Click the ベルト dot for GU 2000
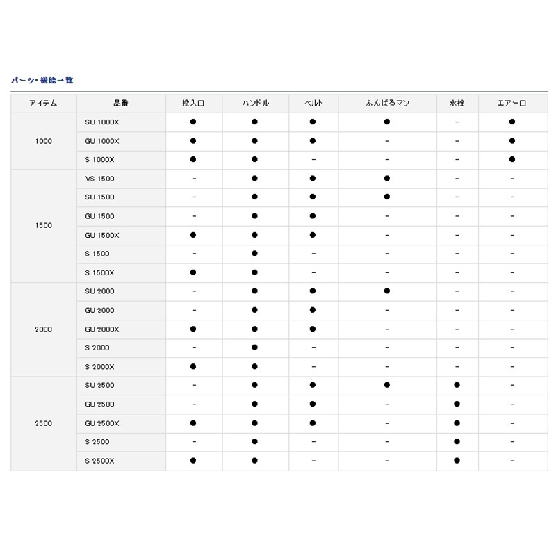This screenshot has height=556, width=556. pos(313,310)
